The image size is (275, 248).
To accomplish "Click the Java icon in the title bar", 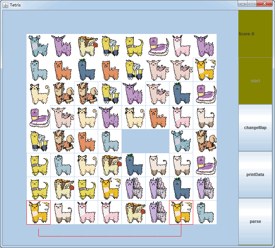I will click(5, 5).
